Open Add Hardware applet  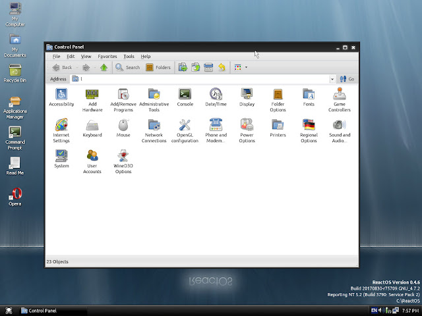click(x=92, y=100)
